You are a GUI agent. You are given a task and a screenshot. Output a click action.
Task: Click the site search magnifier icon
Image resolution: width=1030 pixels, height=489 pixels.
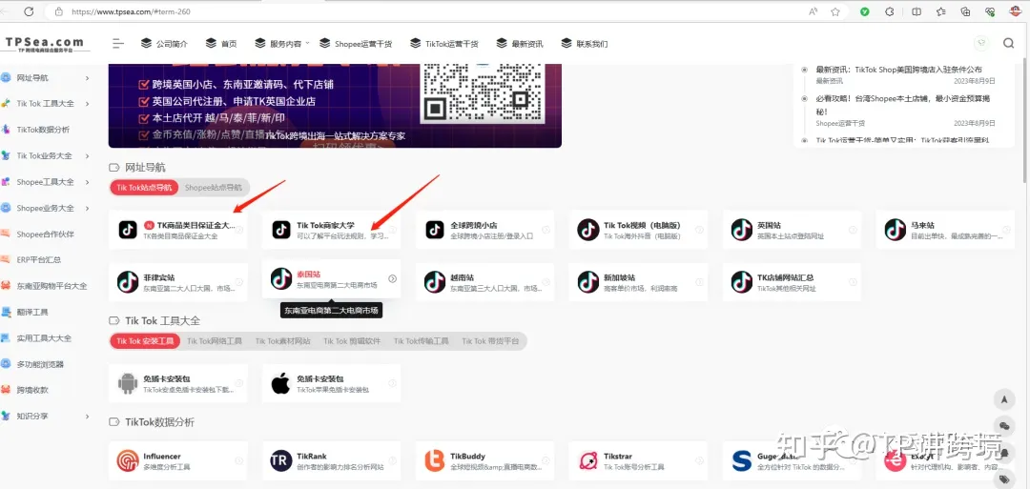point(1009,43)
